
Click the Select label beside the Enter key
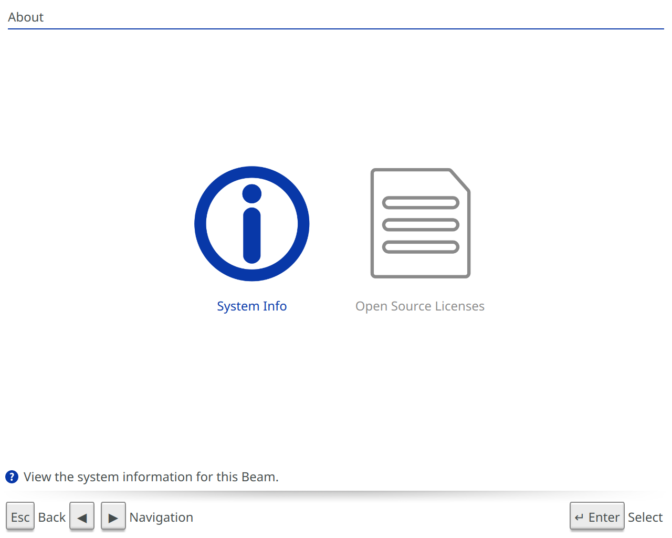(x=645, y=518)
